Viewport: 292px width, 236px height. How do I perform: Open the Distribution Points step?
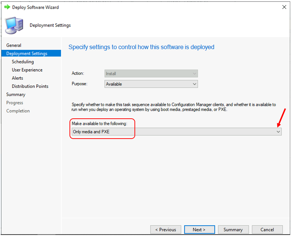[x=30, y=86]
